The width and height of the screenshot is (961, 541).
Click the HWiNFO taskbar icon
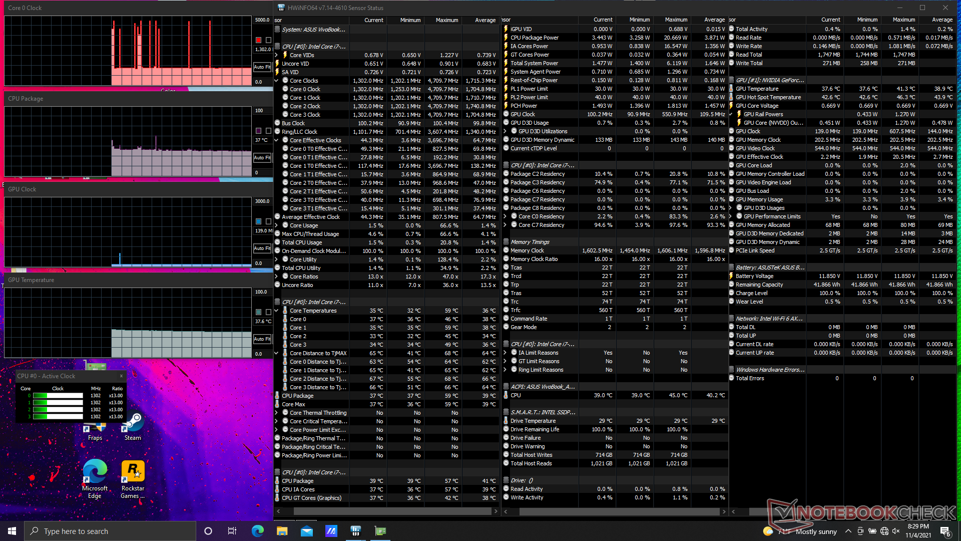[355, 531]
